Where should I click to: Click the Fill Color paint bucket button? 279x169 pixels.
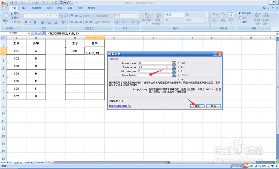(50, 22)
